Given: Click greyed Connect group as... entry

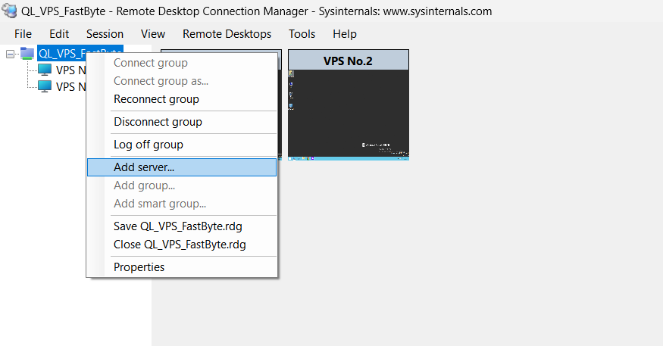Looking at the screenshot, I should [x=182, y=81].
